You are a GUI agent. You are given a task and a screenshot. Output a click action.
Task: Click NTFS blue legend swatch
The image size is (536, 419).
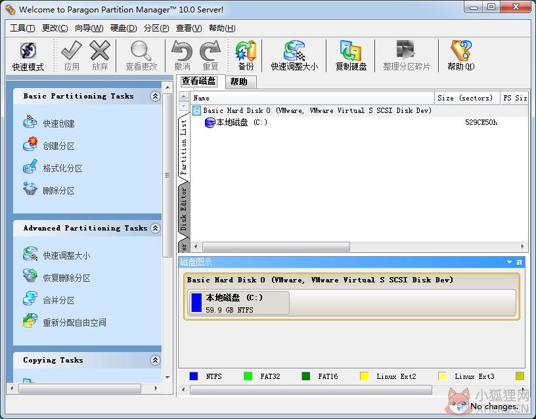pyautogui.click(x=194, y=376)
